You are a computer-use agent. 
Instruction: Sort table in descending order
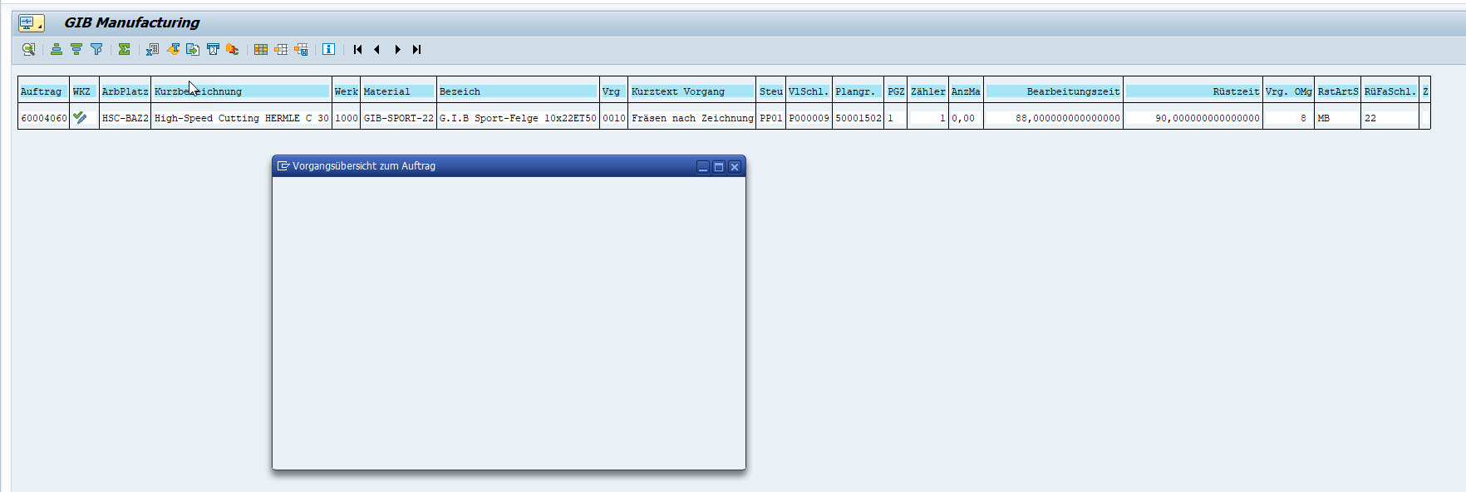76,50
